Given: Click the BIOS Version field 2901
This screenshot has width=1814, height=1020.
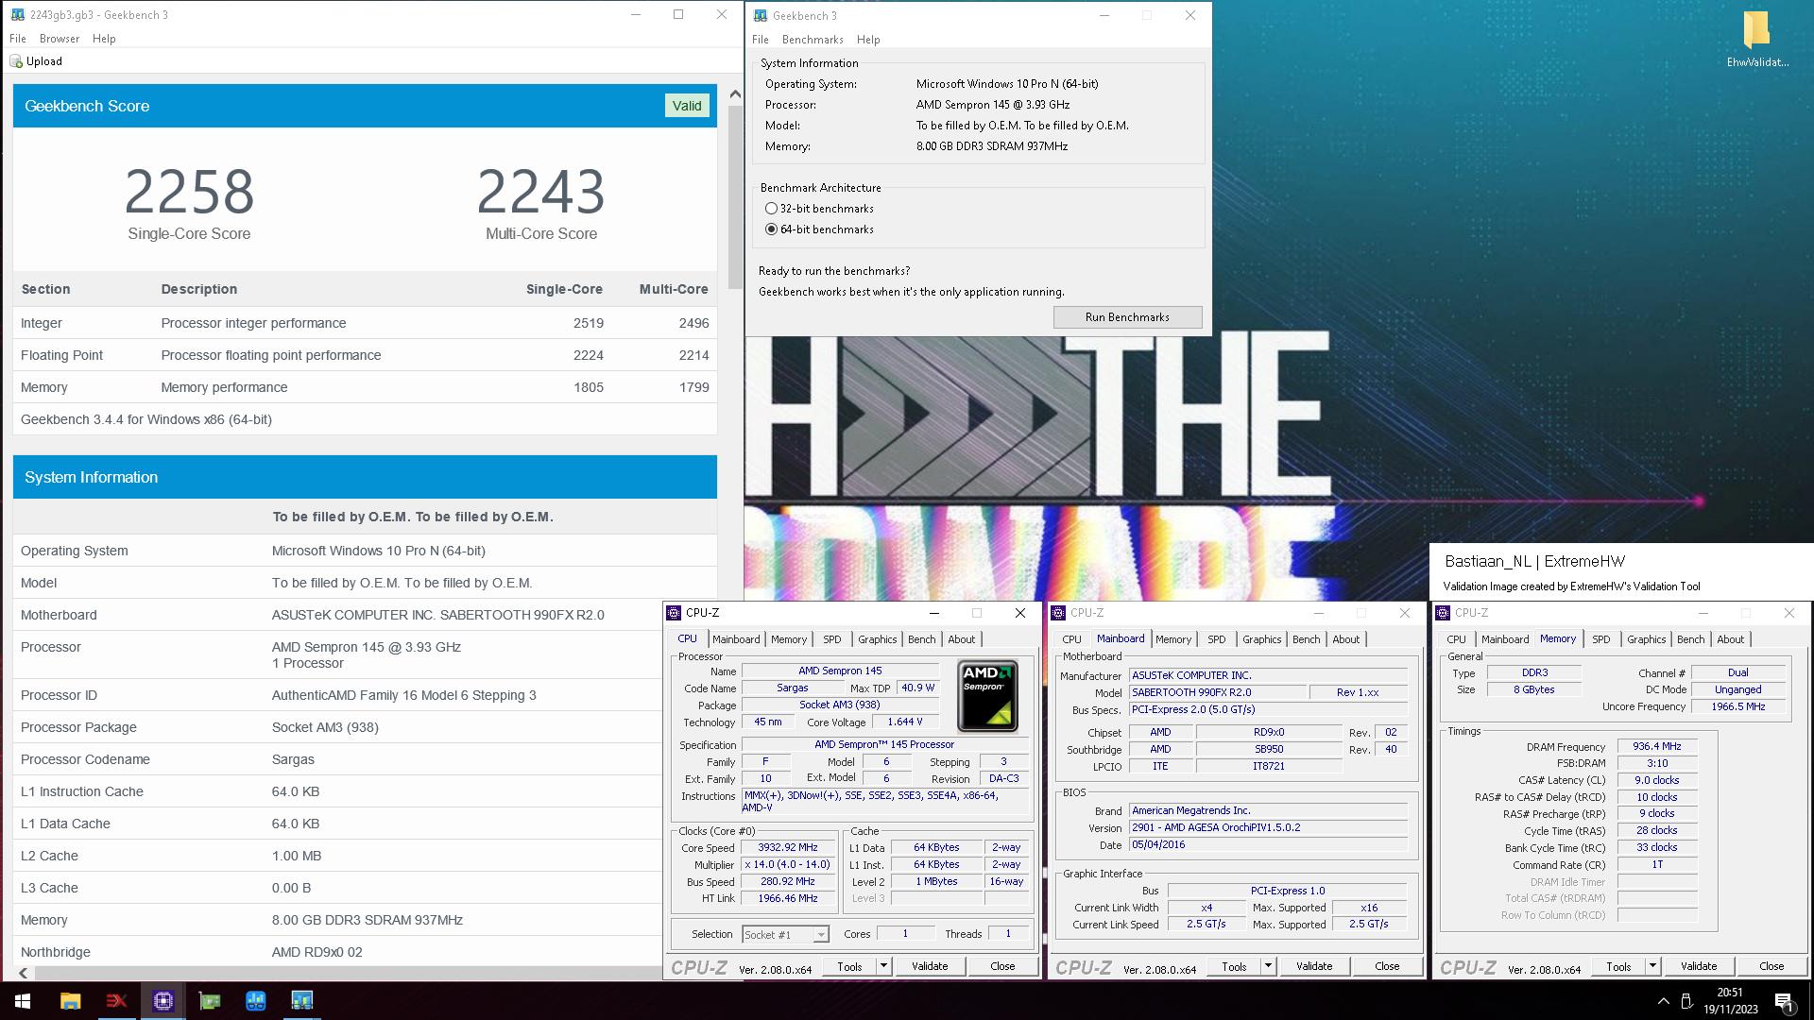Looking at the screenshot, I should click(1269, 827).
